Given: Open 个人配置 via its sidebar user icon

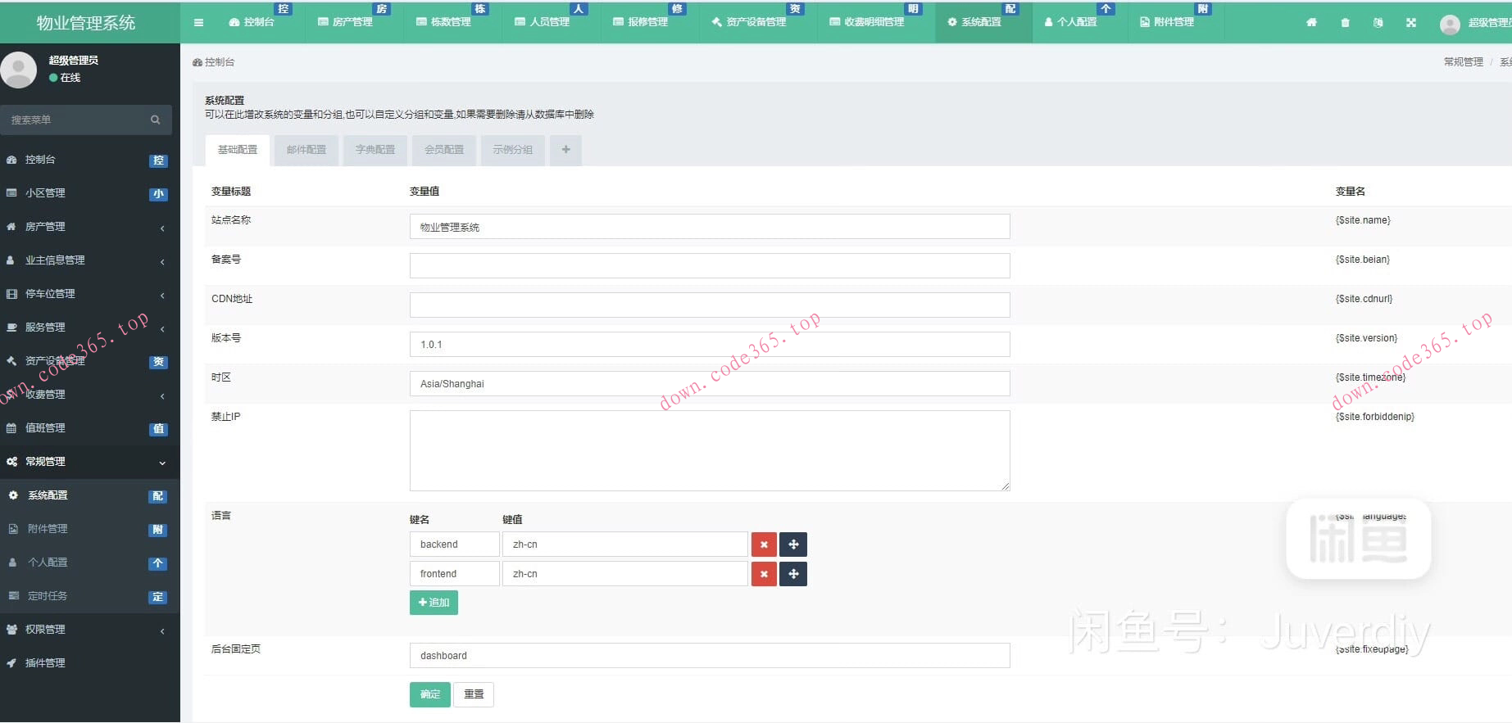Looking at the screenshot, I should [x=12, y=563].
